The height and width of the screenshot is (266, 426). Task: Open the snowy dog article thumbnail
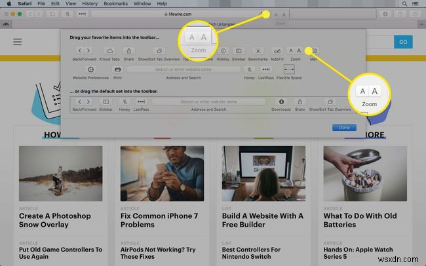[61, 174]
